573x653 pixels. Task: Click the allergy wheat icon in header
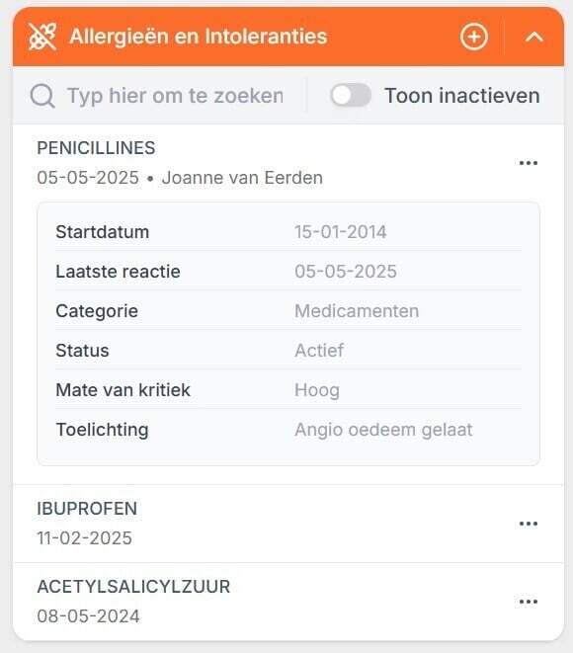click(x=42, y=37)
